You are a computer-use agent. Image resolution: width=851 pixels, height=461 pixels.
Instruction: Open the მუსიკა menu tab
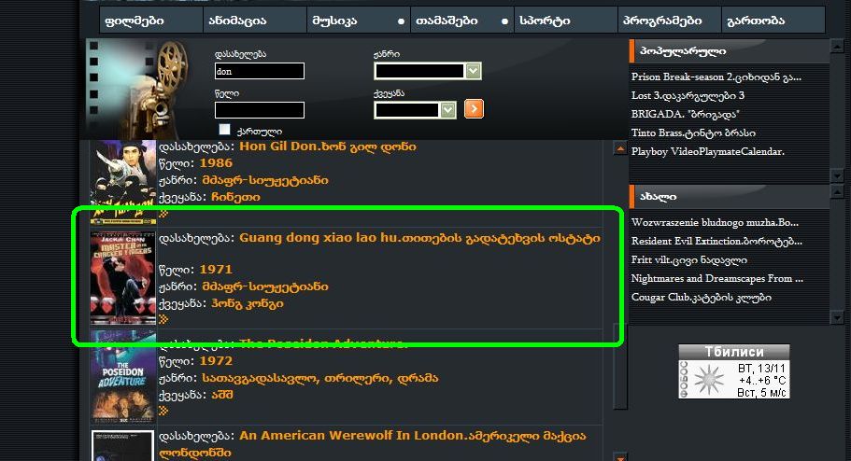[x=359, y=21]
